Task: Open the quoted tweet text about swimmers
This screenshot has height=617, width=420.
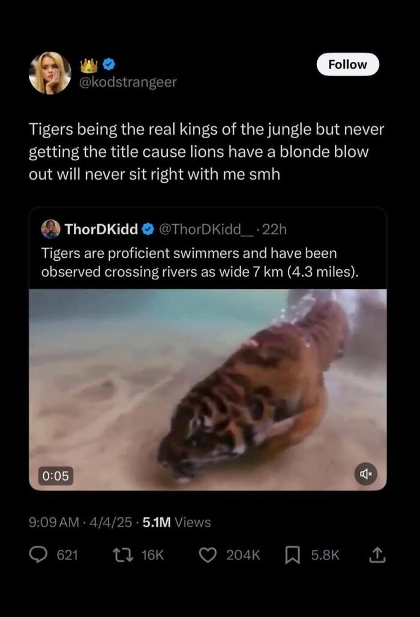Action: (200, 263)
